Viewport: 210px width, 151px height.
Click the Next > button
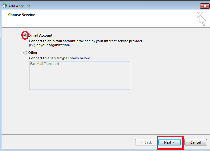169,142
